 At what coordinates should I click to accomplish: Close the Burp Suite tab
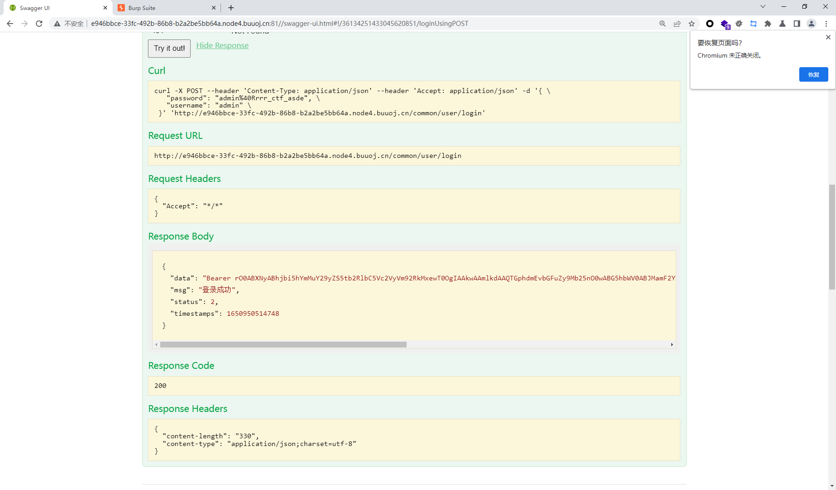(214, 8)
